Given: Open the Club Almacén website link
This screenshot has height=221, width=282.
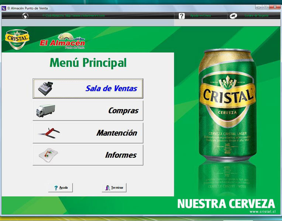Looking at the screenshot, I should click(x=73, y=15).
